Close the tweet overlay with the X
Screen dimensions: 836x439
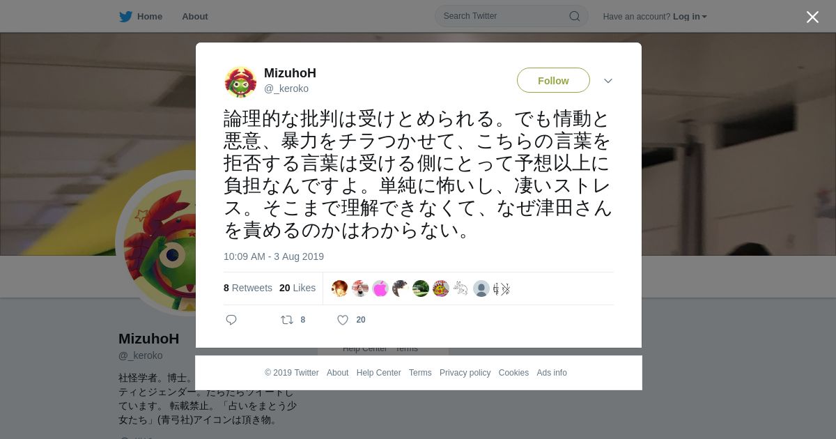(812, 17)
